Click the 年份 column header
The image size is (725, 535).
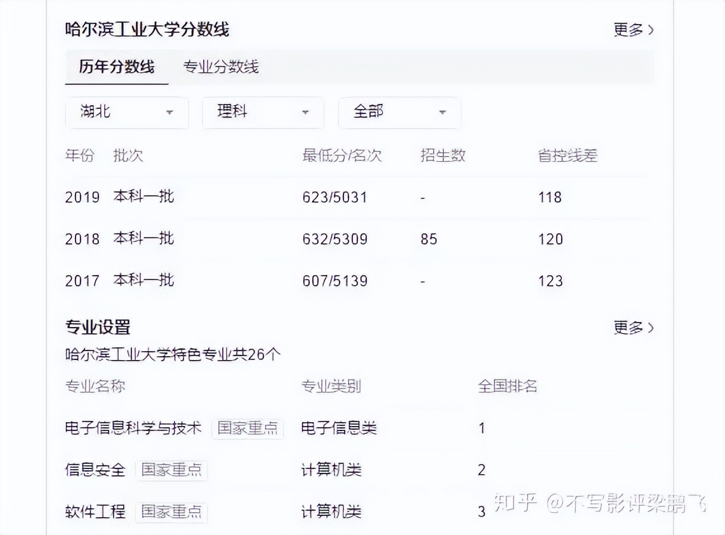79,155
